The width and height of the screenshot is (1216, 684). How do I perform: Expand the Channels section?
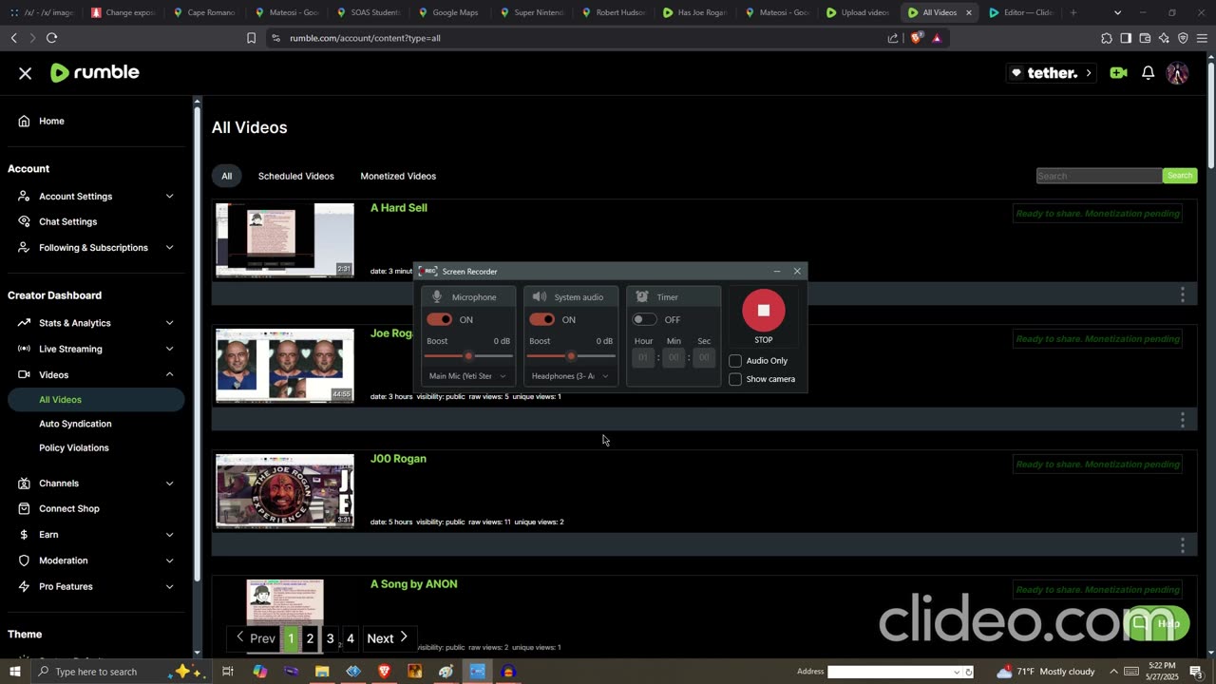click(x=95, y=484)
